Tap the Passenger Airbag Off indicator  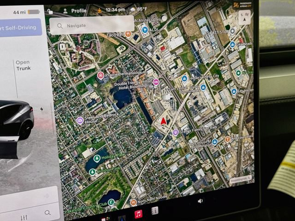pyautogui.click(x=242, y=5)
